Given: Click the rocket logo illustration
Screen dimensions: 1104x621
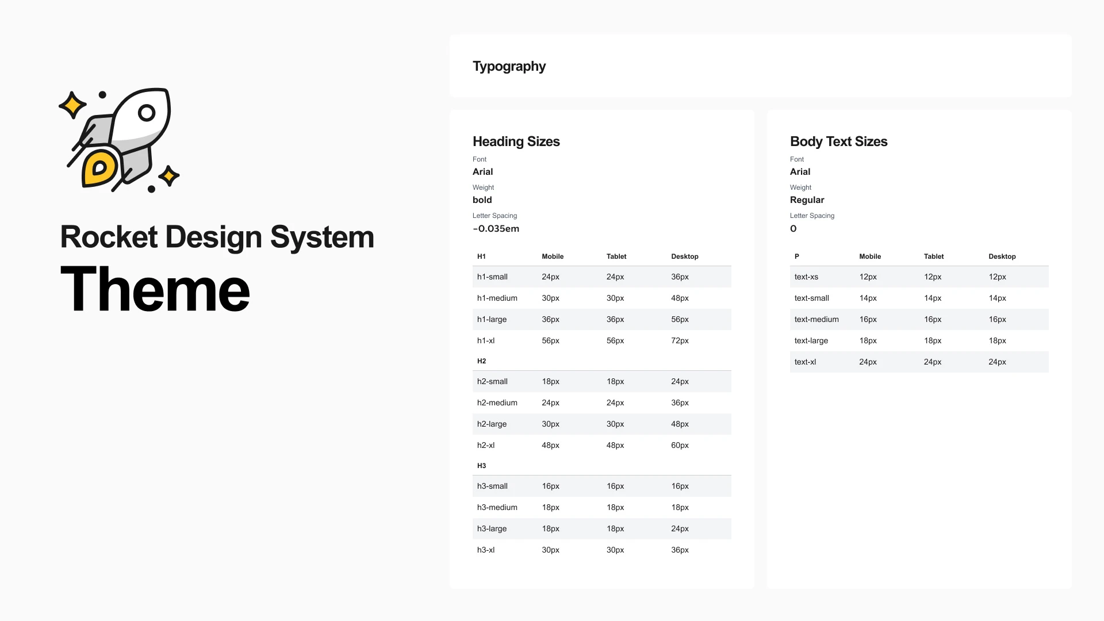Looking at the screenshot, I should coord(120,140).
